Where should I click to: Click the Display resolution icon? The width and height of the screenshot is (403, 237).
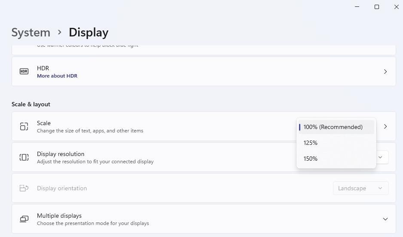(x=24, y=157)
